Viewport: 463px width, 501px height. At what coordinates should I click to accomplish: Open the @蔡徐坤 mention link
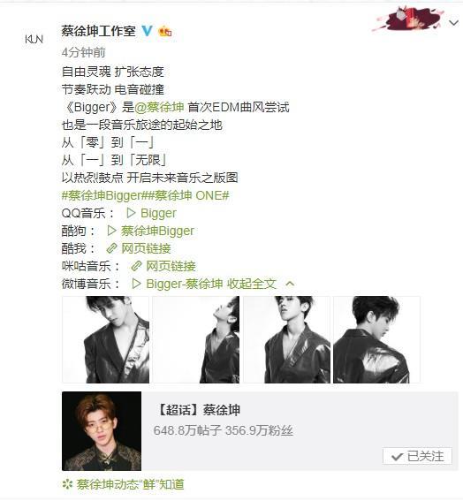tap(159, 107)
